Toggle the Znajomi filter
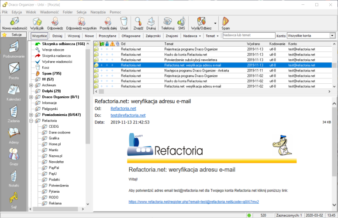Image resolution: width=338 pixels, height=218 pixels. 172,36
